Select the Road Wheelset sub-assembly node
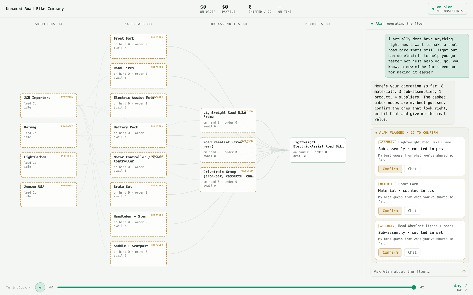The image size is (473, 295). (228, 150)
